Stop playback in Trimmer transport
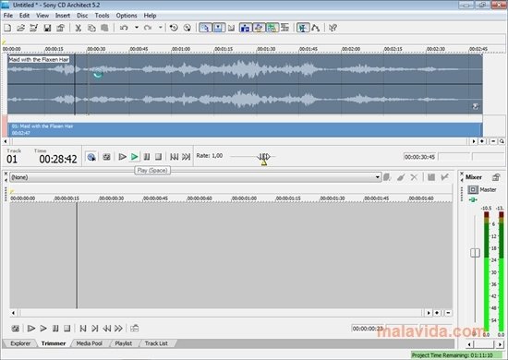Viewport: 508px width, 360px height. point(67,329)
